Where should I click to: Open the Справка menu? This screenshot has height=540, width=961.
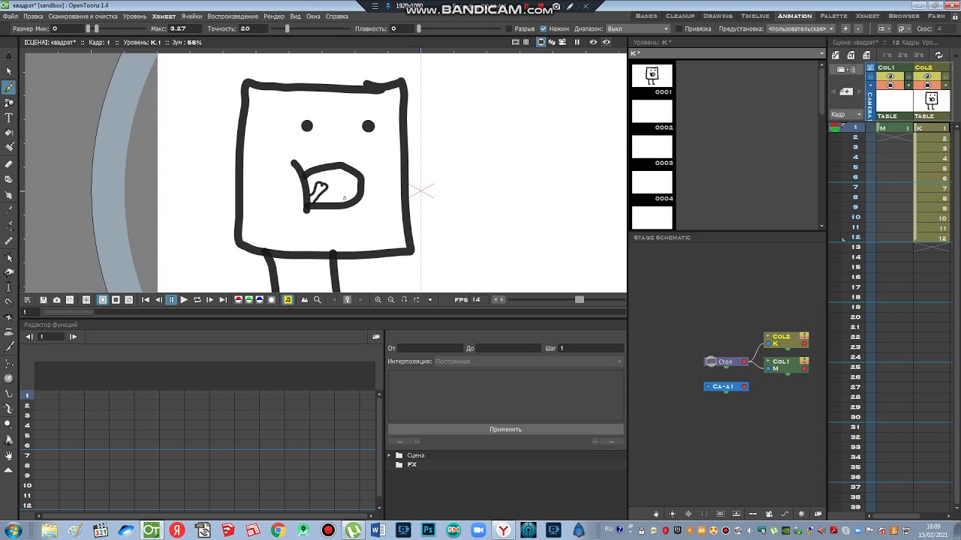coord(337,16)
